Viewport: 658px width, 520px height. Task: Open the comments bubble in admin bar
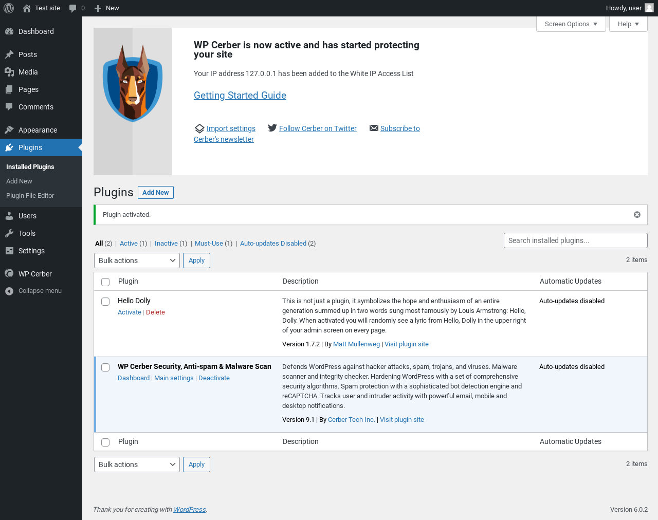(73, 8)
